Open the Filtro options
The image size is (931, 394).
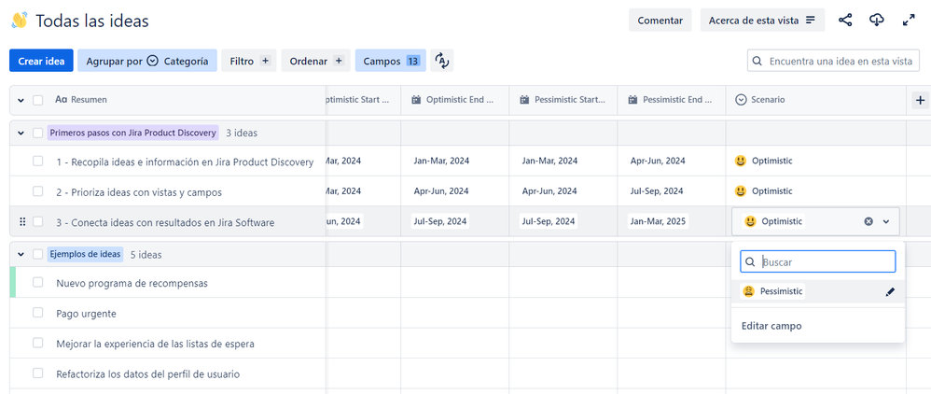coord(249,61)
